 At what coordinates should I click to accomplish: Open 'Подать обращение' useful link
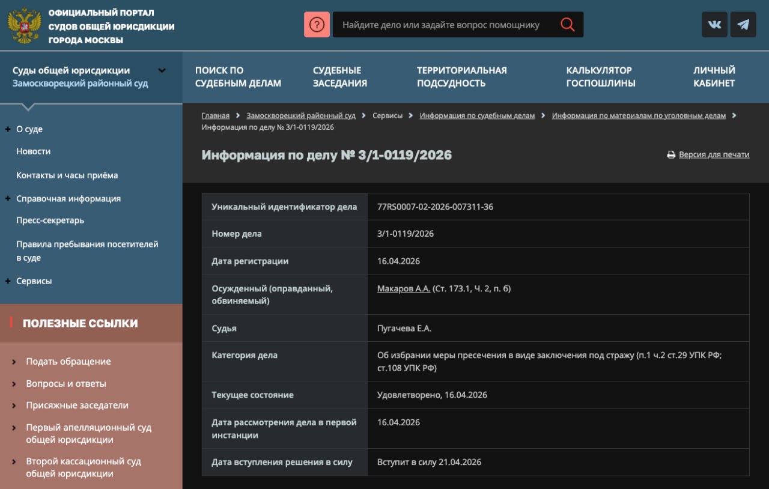(68, 362)
